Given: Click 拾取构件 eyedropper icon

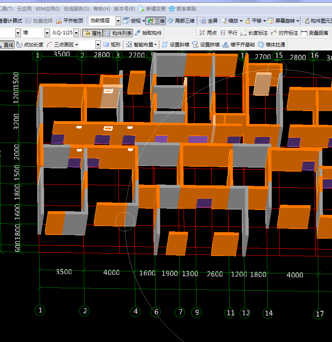Looking at the screenshot, I should pos(137,33).
